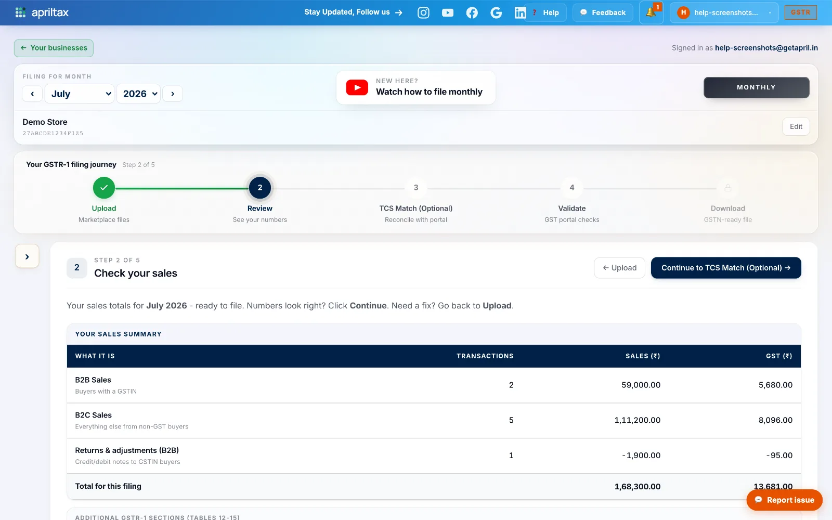Open the July month dropdown
The width and height of the screenshot is (832, 520).
point(80,94)
